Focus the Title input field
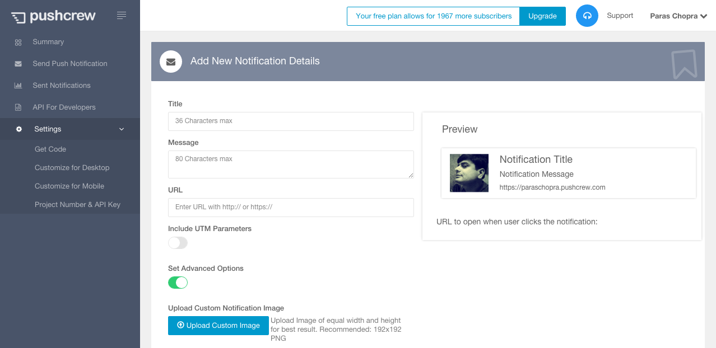716x348 pixels. (291, 121)
